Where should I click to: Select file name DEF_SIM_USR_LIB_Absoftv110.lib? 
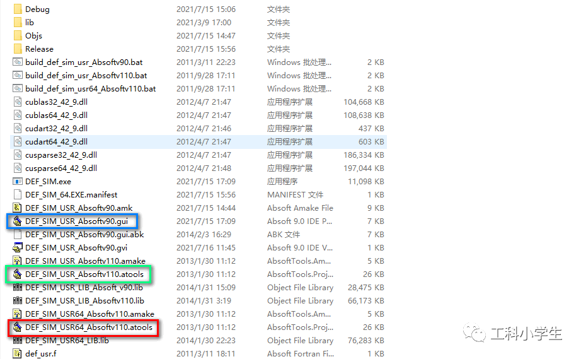[x=85, y=301]
